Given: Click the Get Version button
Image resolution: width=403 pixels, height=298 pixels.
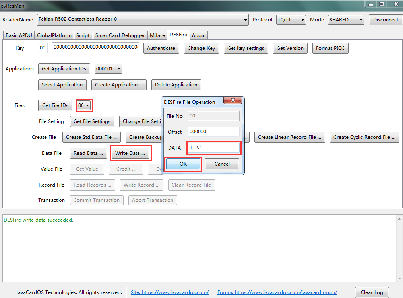Looking at the screenshot, I should point(290,48).
